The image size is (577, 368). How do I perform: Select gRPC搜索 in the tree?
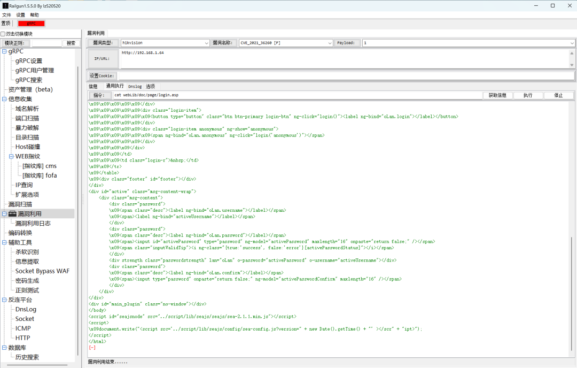point(29,80)
